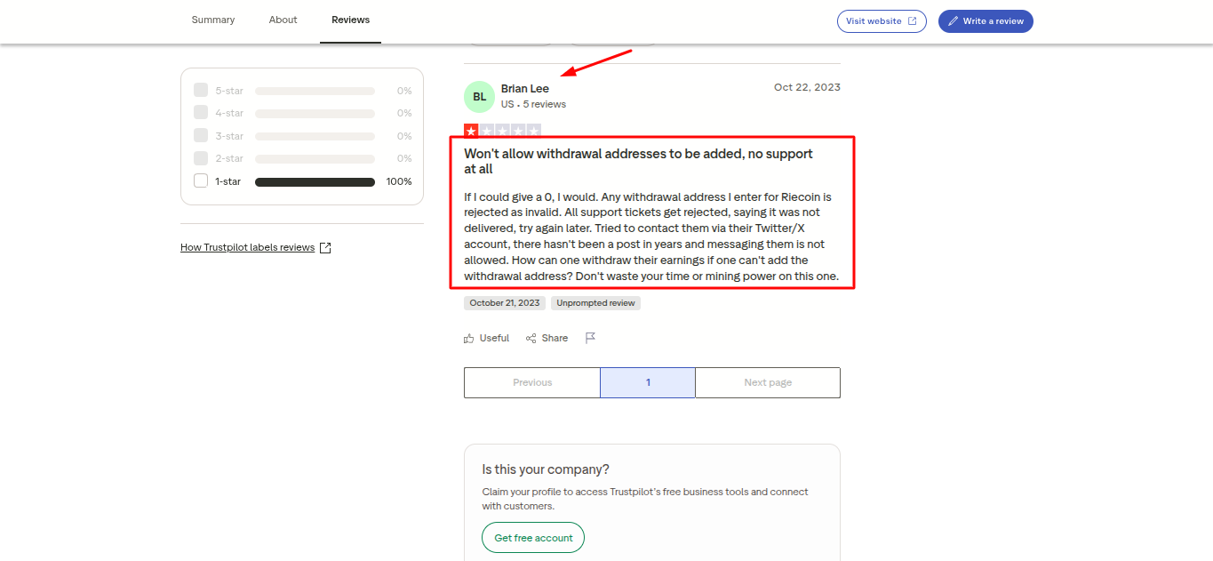Click the Oct 22, 2023 review date
The width and height of the screenshot is (1213, 561).
pos(807,87)
